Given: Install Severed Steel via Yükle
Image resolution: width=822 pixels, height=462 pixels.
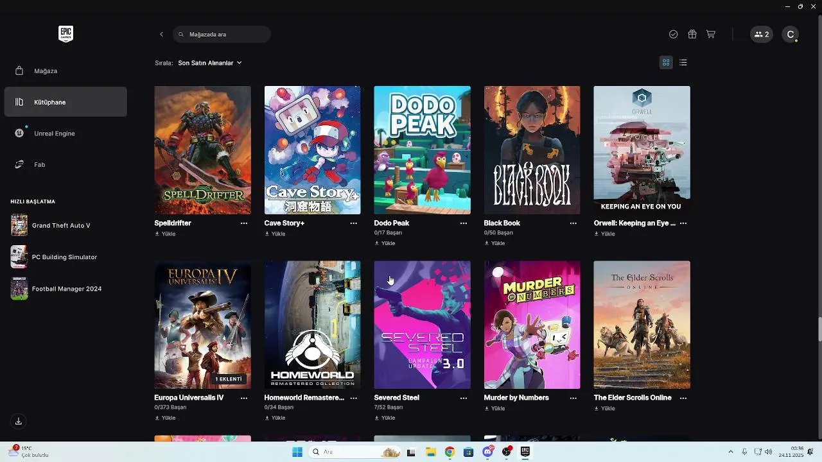Looking at the screenshot, I should pyautogui.click(x=385, y=418).
